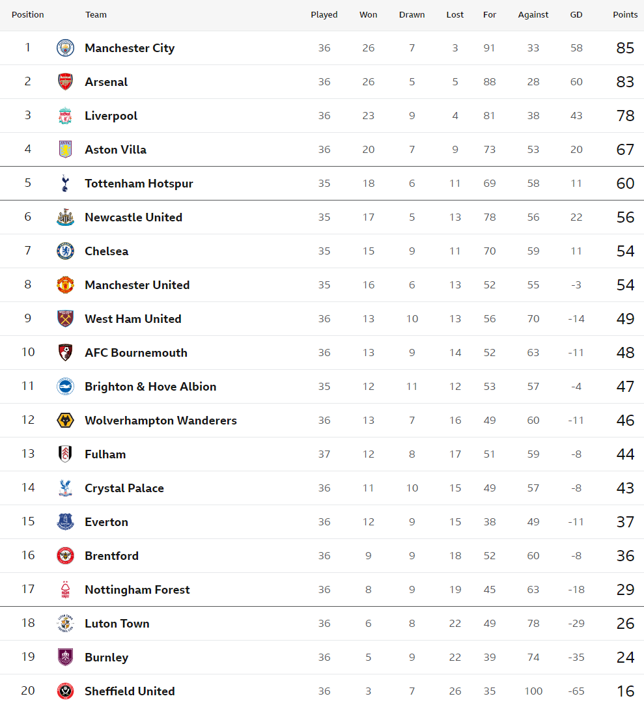
Task: Click the Played column header
Action: click(324, 14)
